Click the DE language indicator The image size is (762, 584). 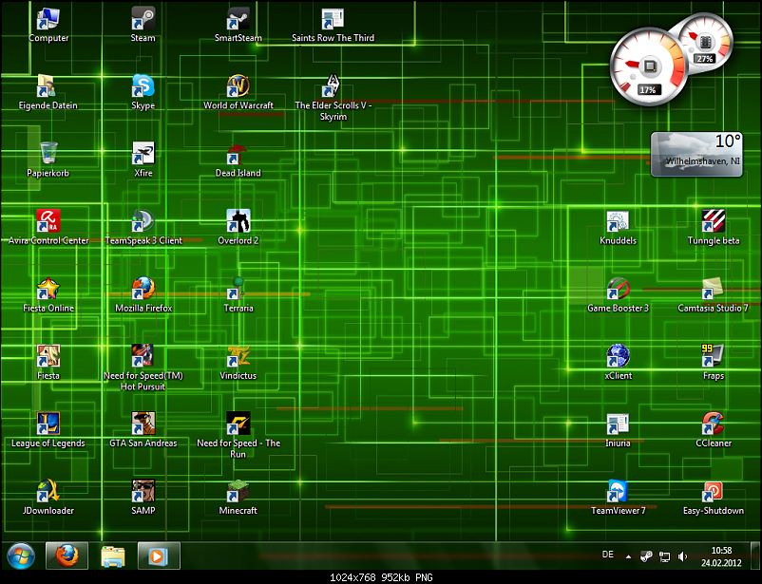[608, 555]
